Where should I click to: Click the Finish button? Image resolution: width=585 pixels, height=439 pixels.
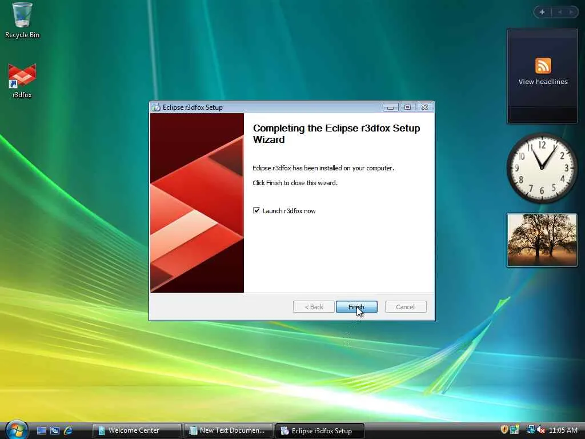[356, 307]
